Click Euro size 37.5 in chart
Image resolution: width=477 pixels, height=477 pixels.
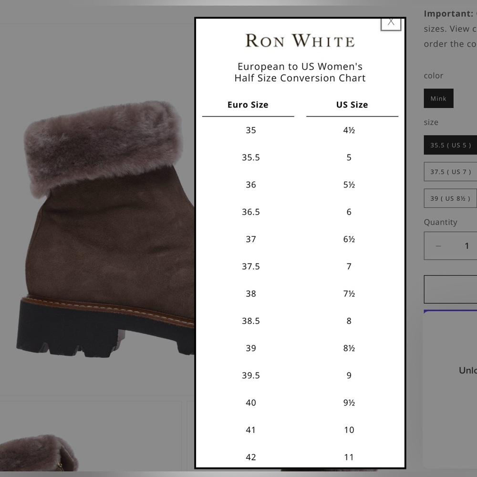[251, 266]
